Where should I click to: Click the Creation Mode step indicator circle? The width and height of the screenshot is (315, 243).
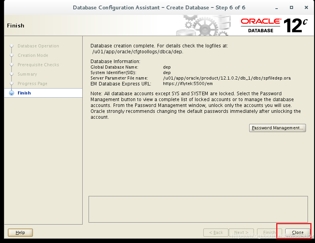coord(11,55)
